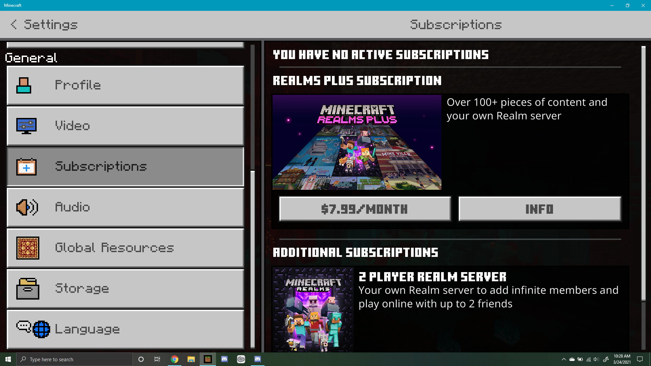Open the Audio settings section
The width and height of the screenshot is (651, 366).
tap(125, 207)
